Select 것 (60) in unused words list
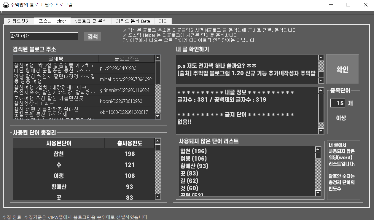The image size is (374, 220). click(x=189, y=188)
